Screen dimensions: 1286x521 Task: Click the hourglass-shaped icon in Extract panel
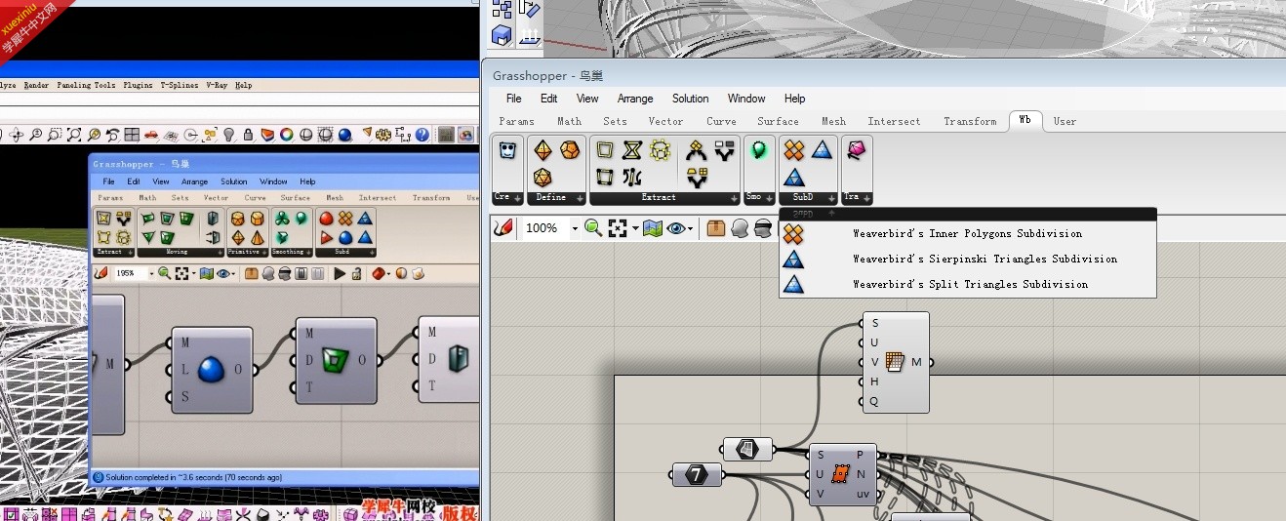tap(632, 150)
